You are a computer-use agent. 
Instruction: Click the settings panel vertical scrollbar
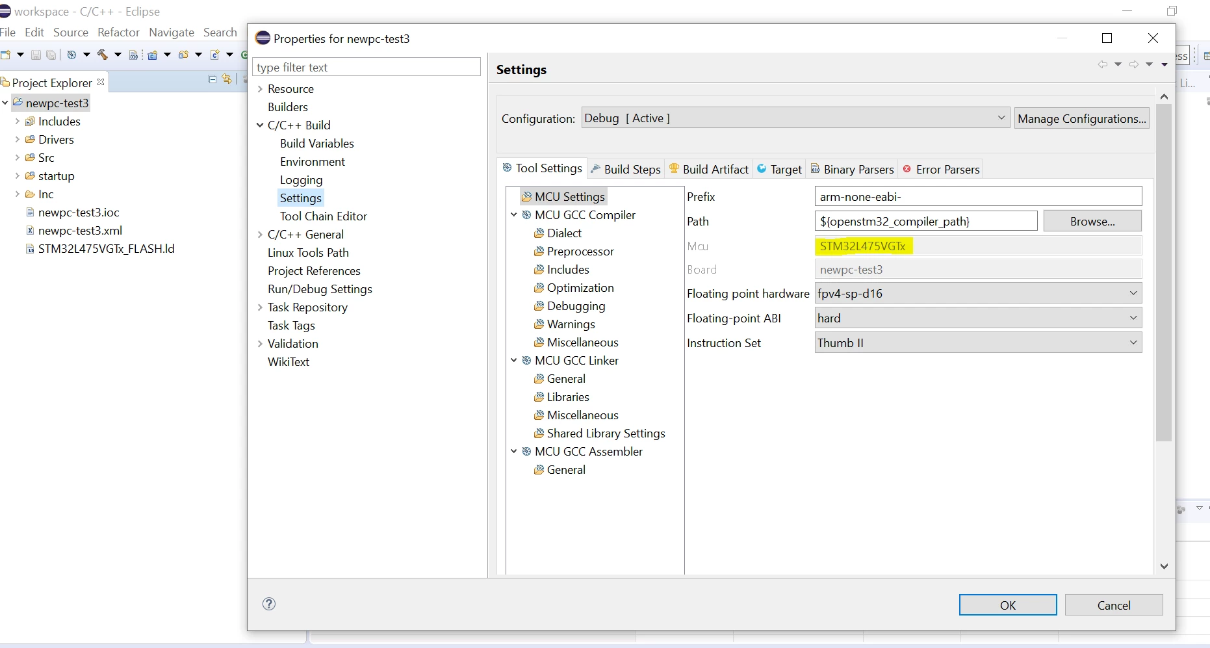pos(1164,273)
